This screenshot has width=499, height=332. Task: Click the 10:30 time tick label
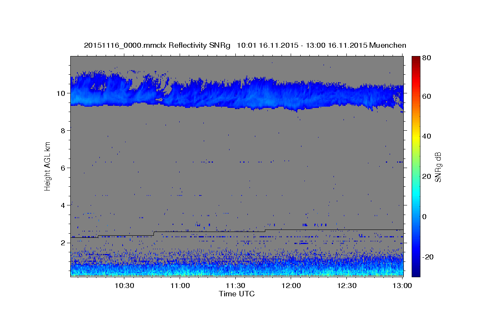tap(124, 286)
